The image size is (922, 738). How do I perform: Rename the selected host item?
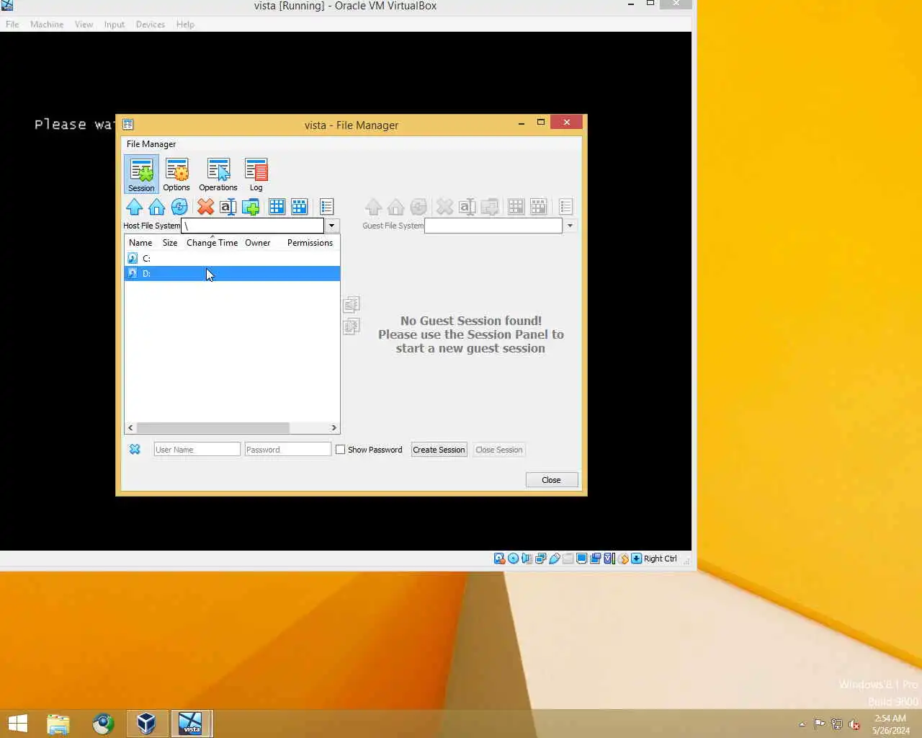[228, 208]
